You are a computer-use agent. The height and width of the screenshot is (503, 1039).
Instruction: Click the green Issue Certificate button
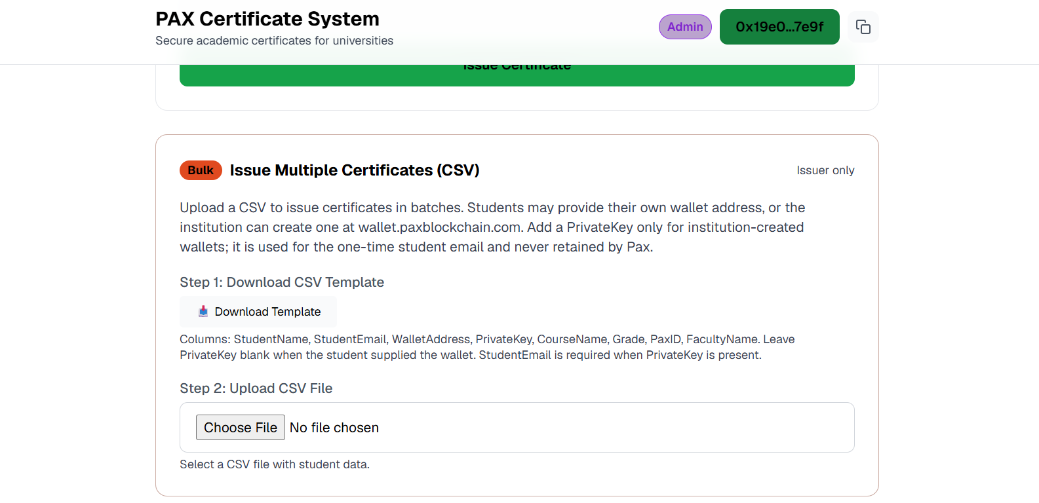click(x=517, y=75)
